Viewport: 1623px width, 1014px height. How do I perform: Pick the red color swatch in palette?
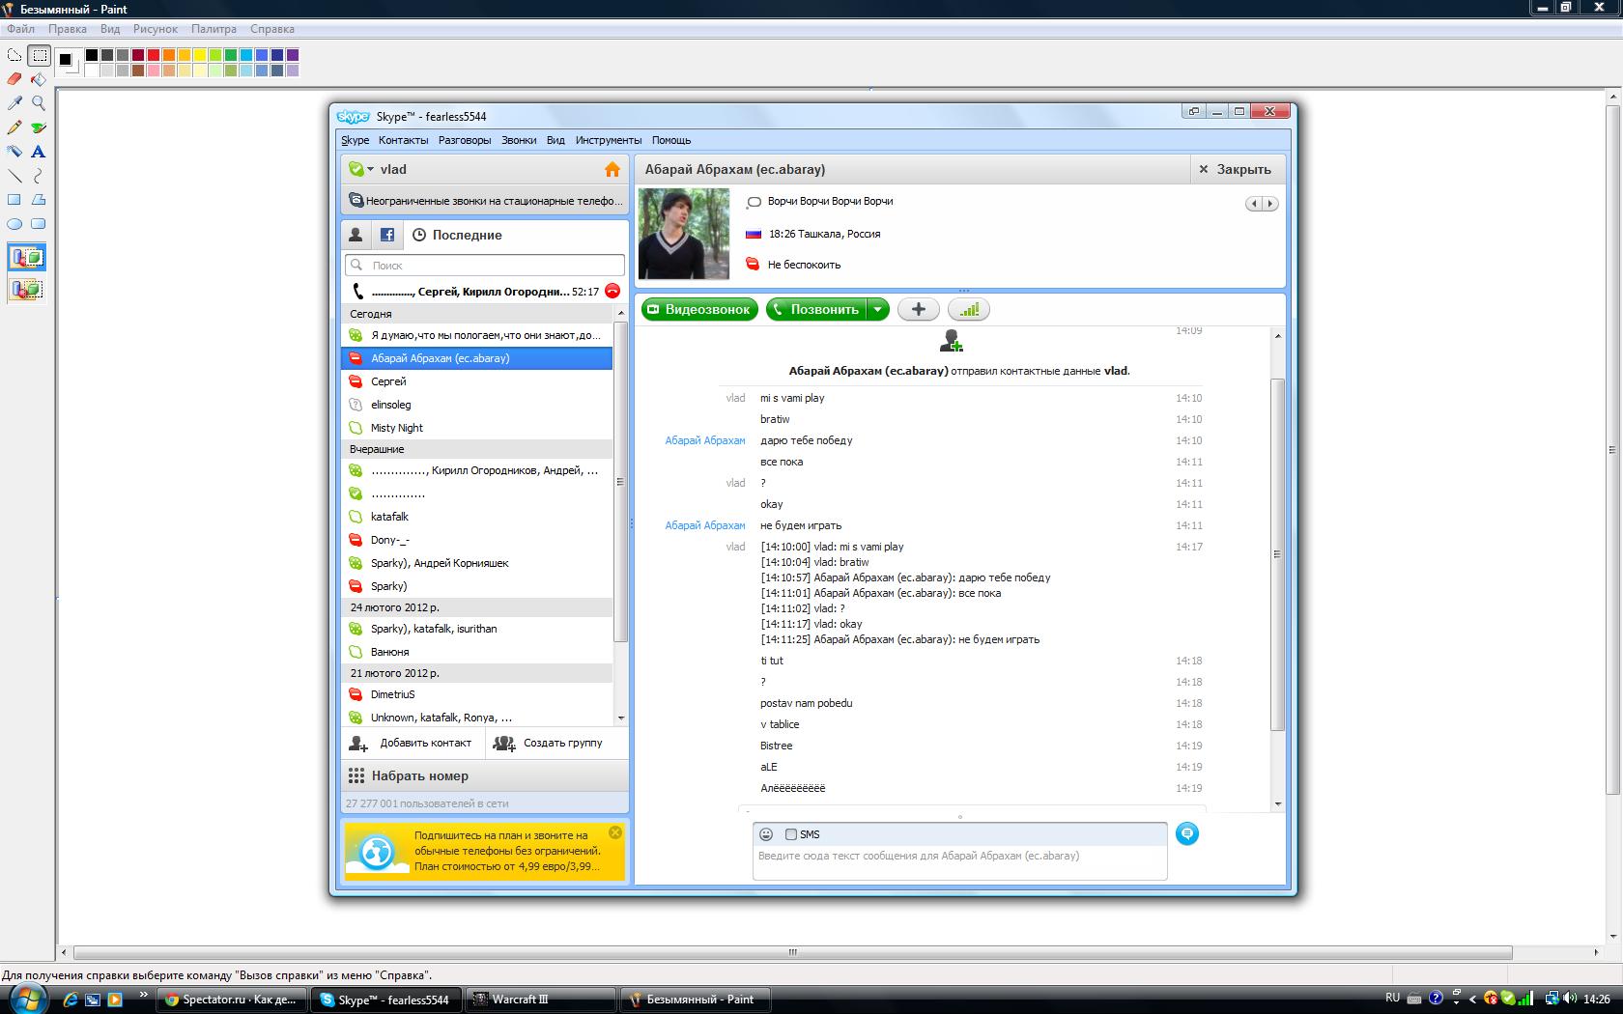pyautogui.click(x=154, y=55)
